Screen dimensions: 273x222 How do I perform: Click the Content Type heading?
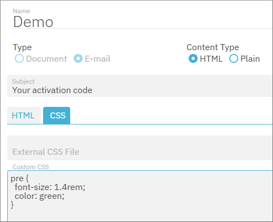tap(213, 47)
